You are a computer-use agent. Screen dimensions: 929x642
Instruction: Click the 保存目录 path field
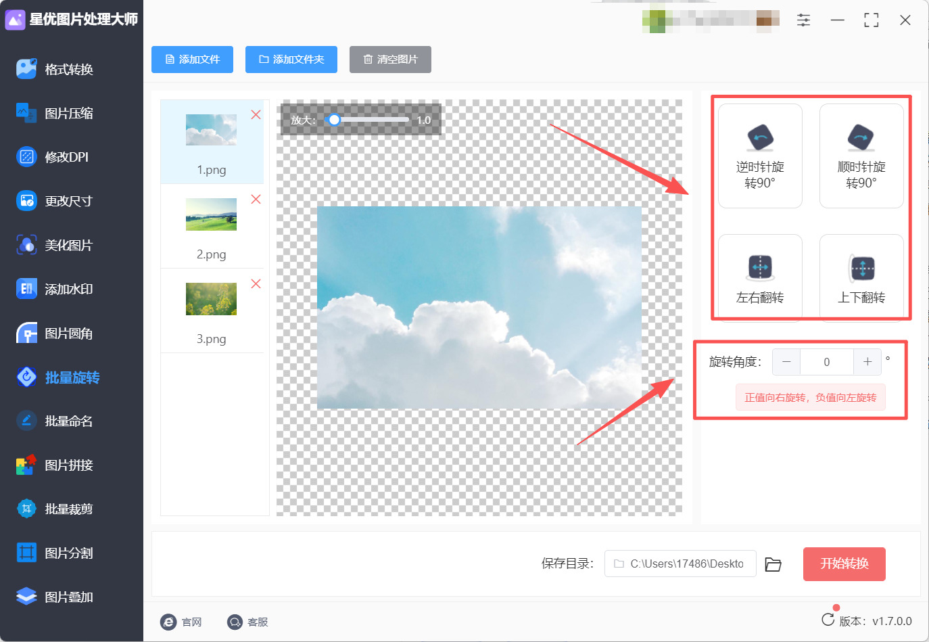[680, 564]
